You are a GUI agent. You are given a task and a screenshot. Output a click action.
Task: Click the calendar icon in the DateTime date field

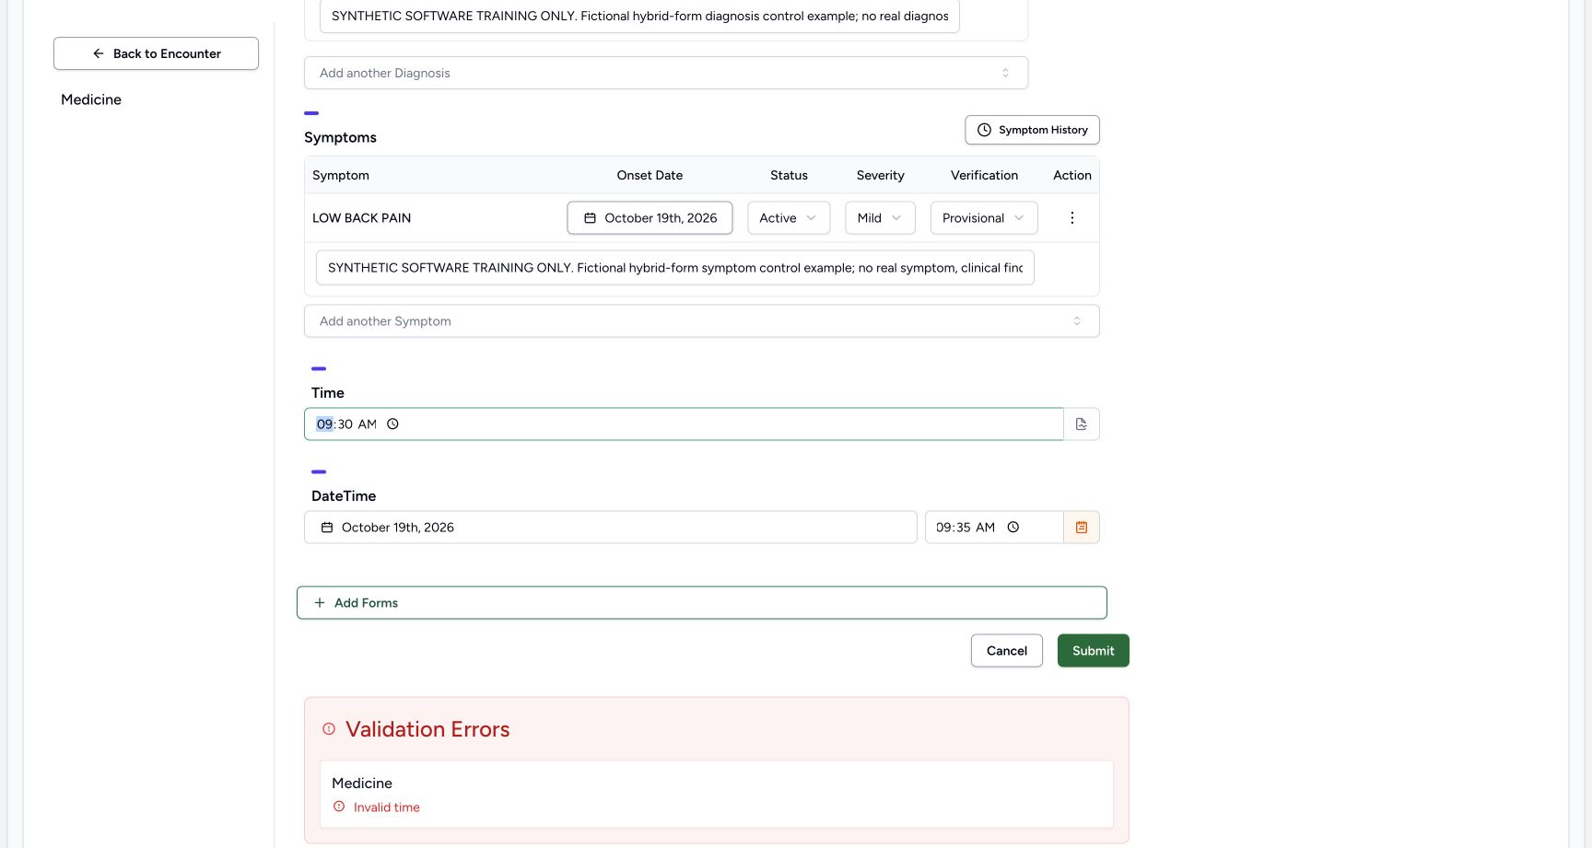click(x=327, y=528)
